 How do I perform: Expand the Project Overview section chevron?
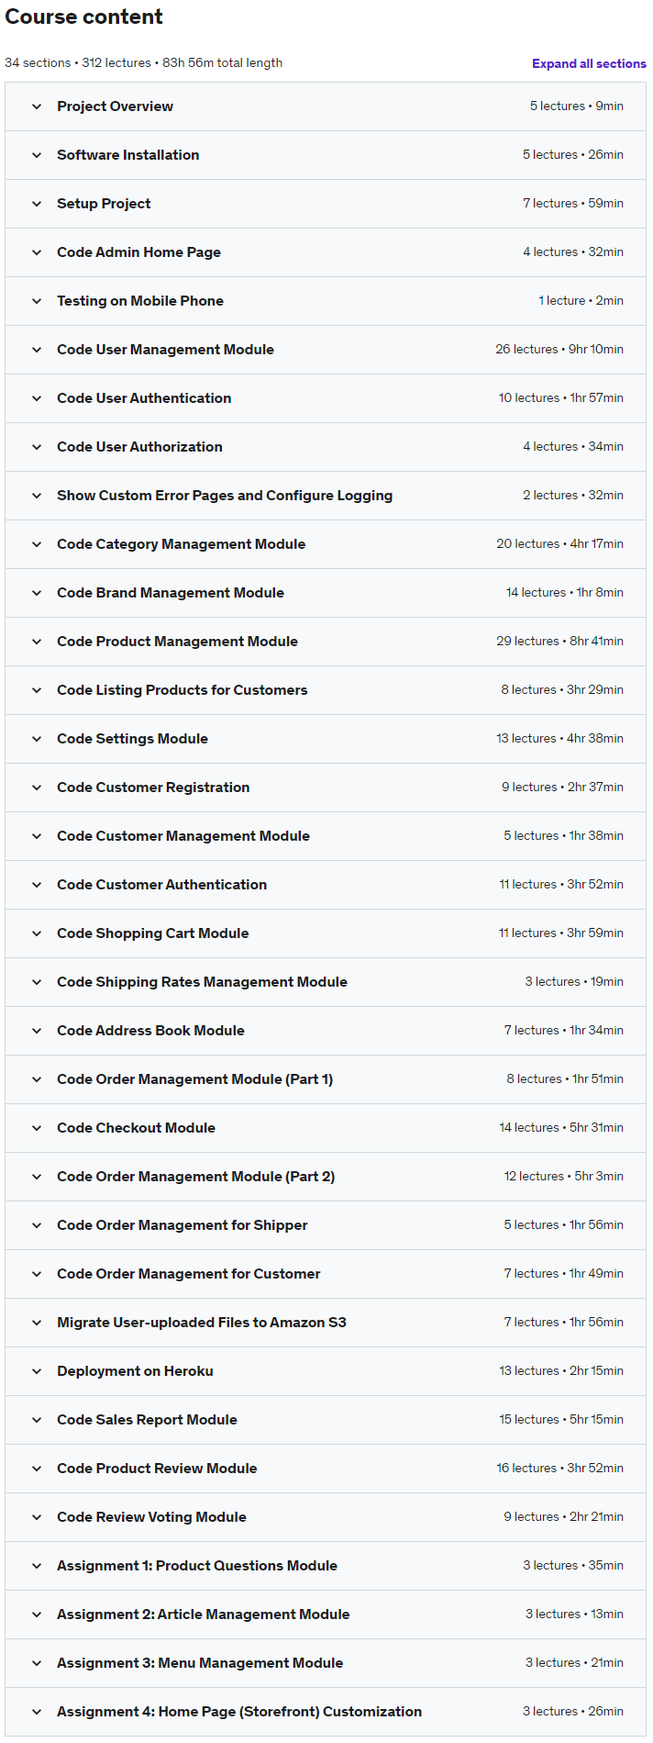(37, 106)
